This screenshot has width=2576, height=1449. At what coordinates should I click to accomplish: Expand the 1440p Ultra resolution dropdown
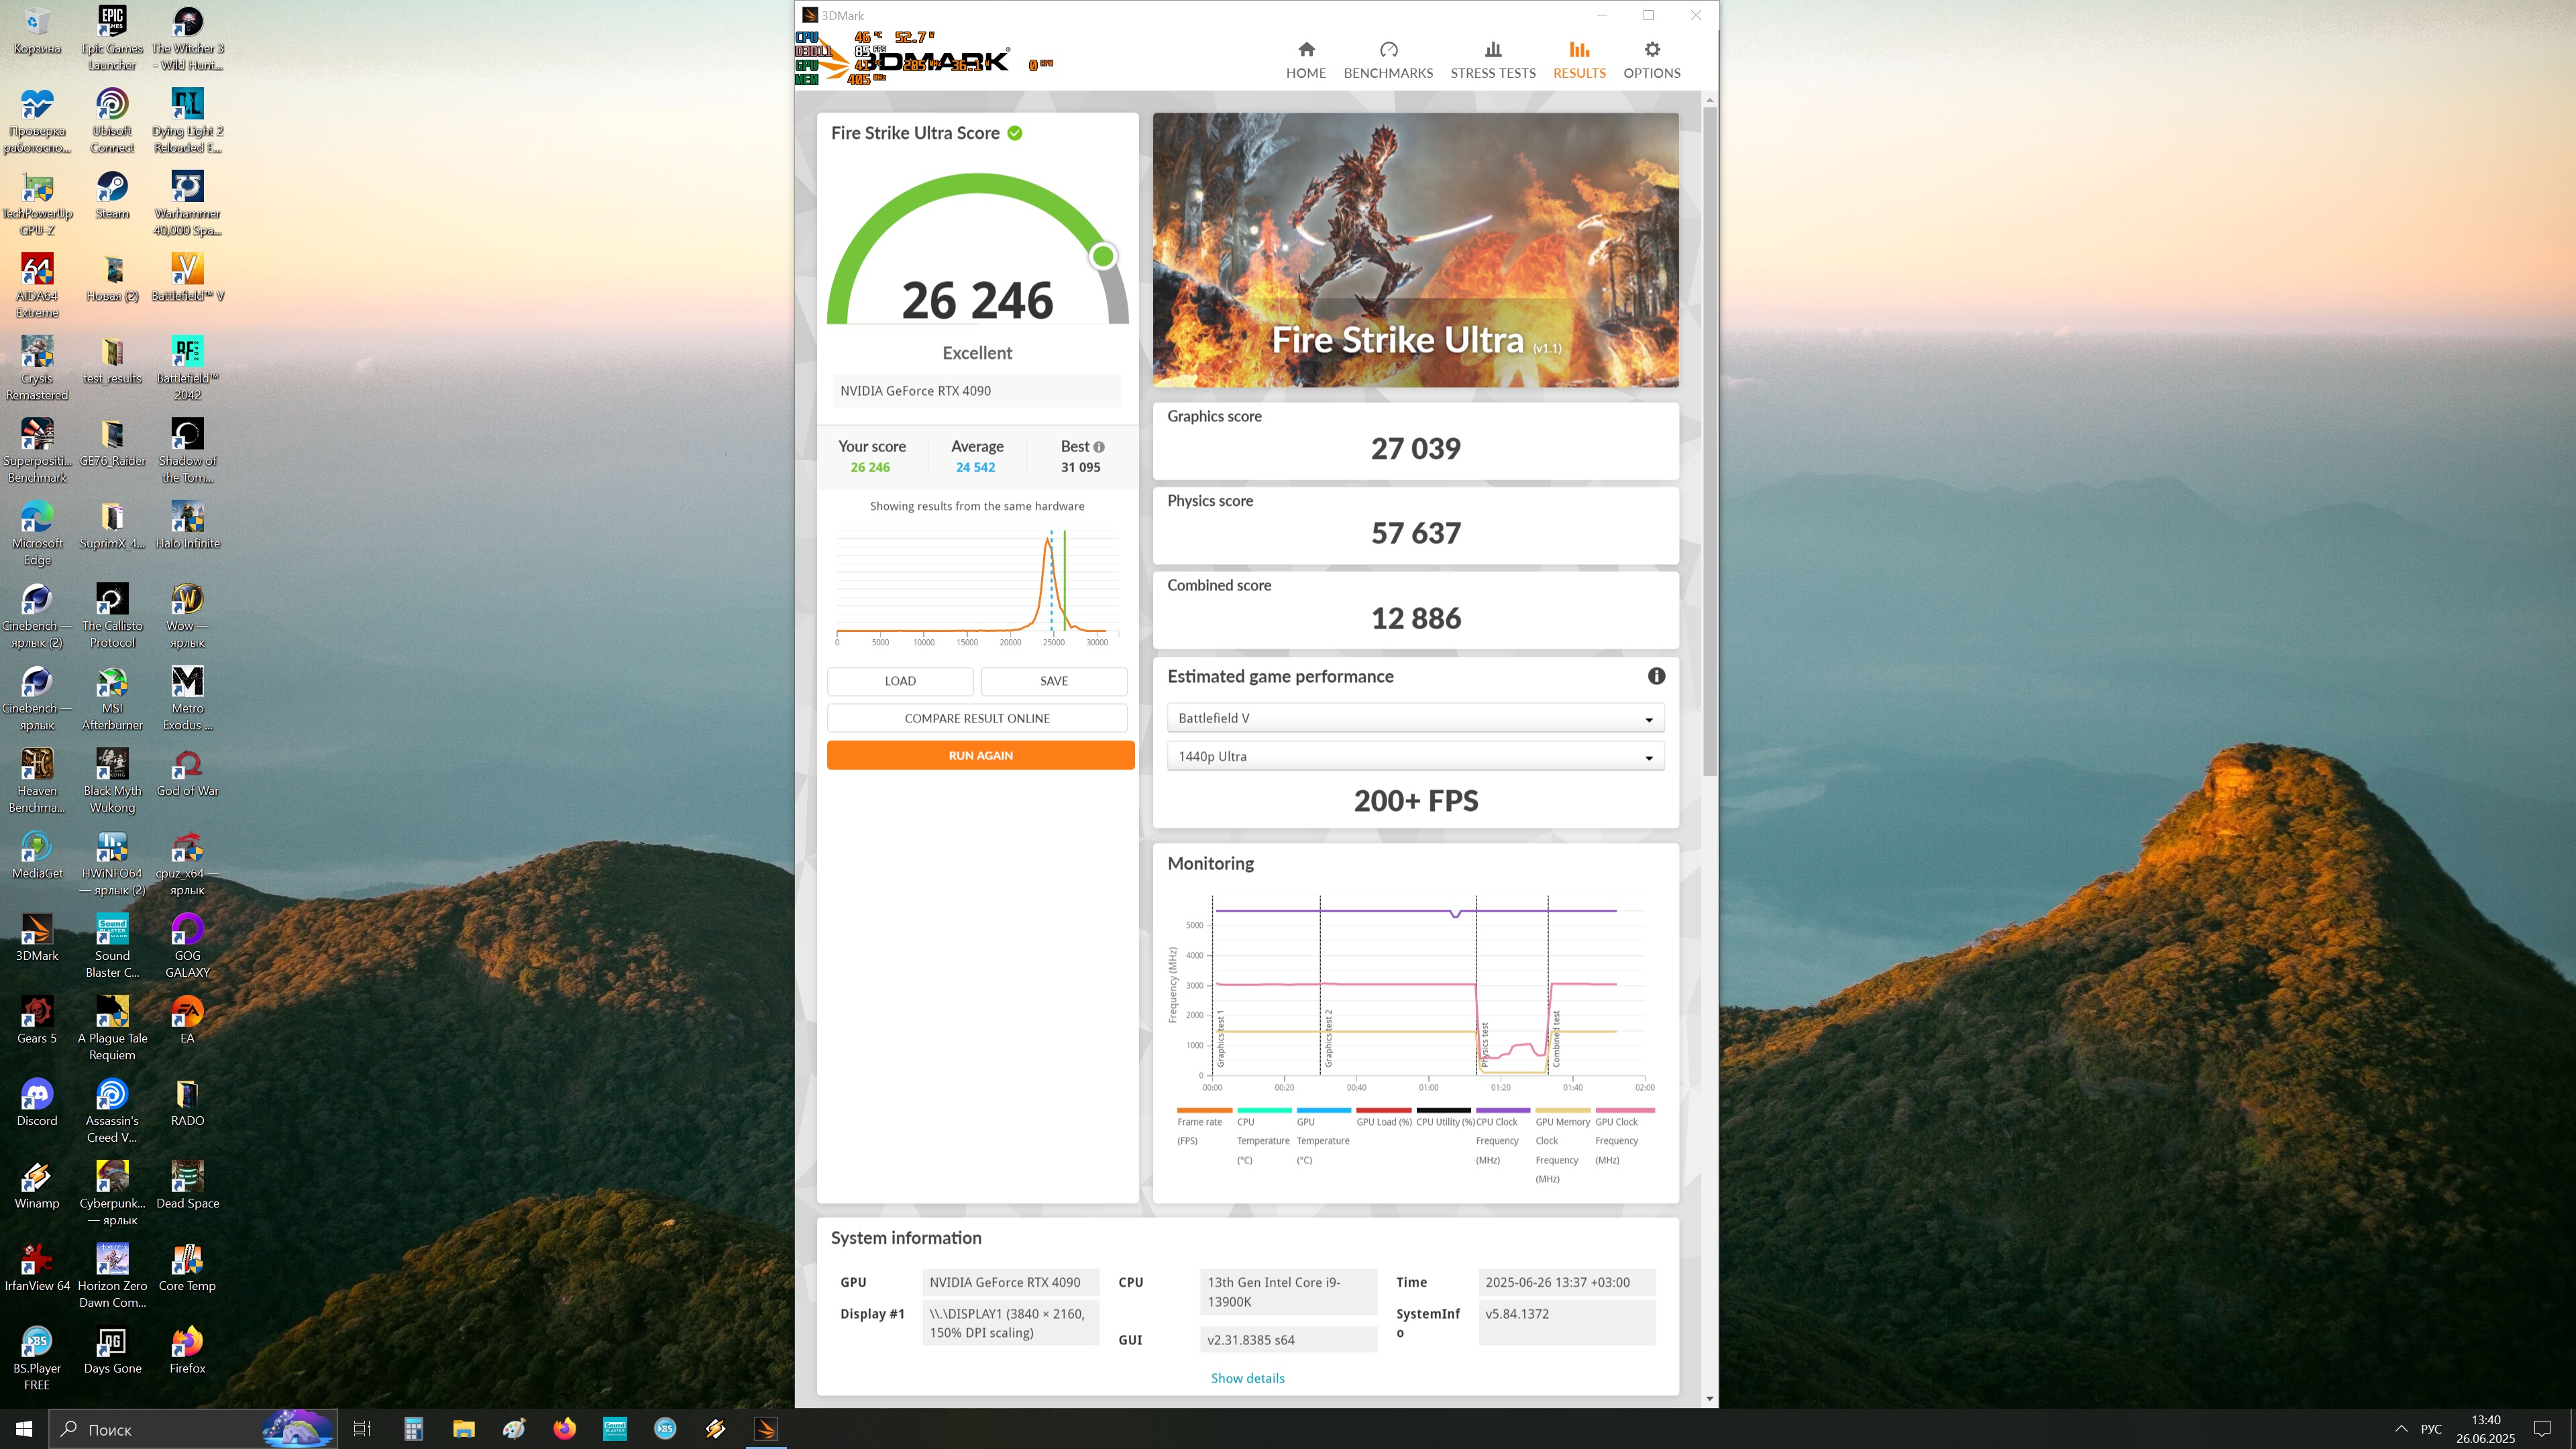(1415, 756)
